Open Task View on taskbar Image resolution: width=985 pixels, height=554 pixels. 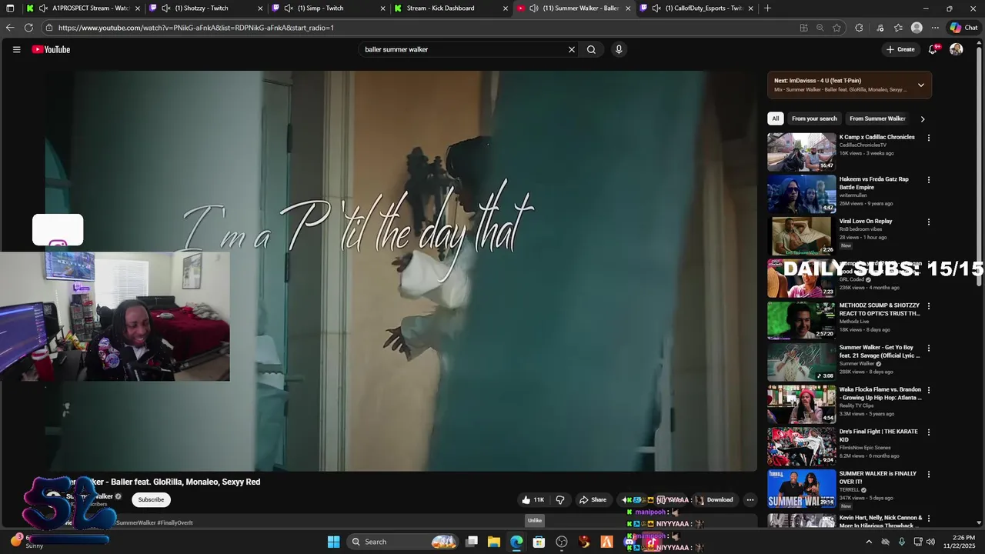472,542
